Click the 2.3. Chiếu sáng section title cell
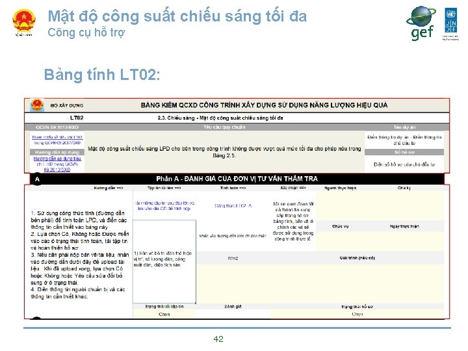Screen dimensions: 468x351 pyautogui.click(x=220, y=118)
